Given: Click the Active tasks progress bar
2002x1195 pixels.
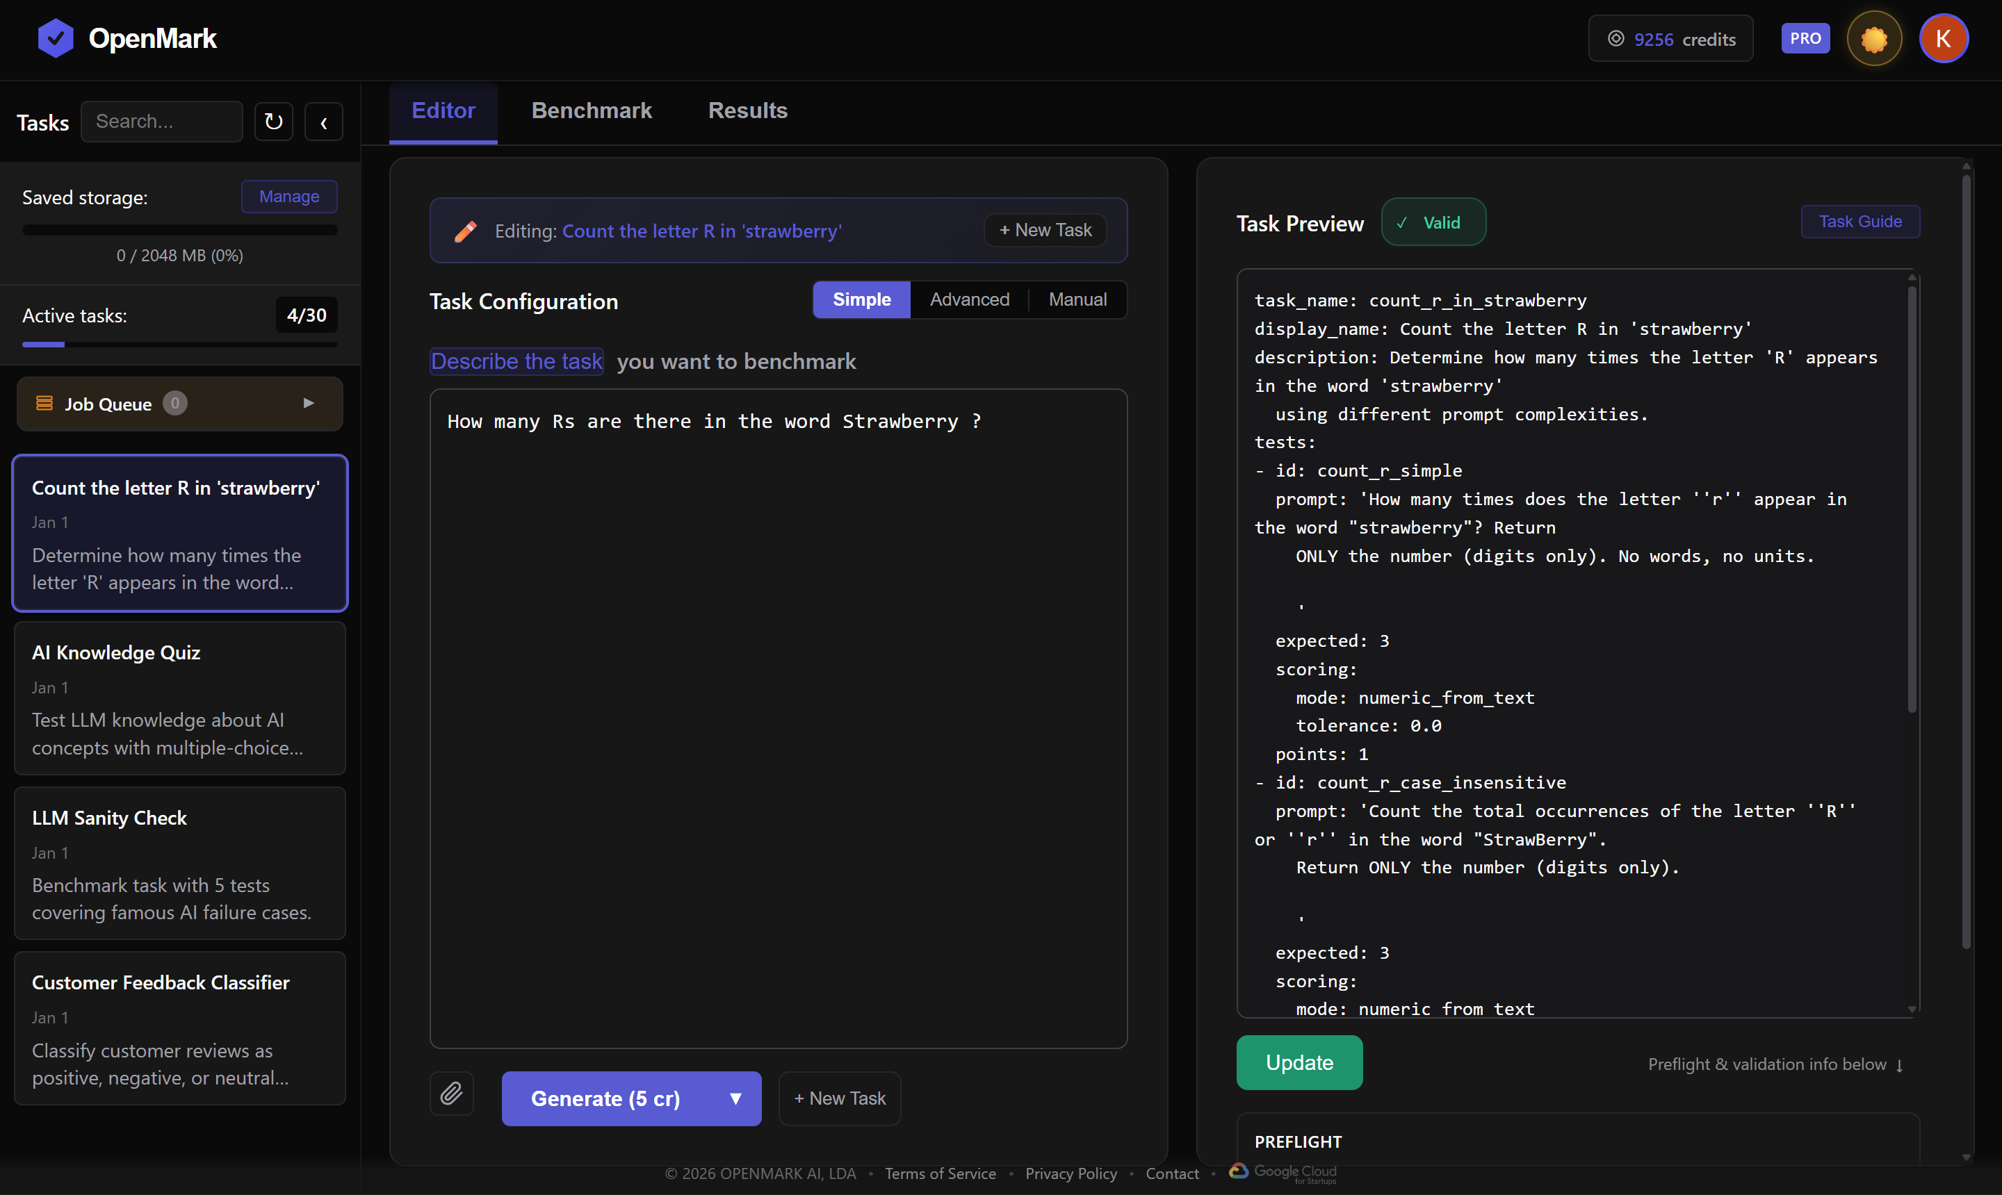Looking at the screenshot, I should point(179,345).
